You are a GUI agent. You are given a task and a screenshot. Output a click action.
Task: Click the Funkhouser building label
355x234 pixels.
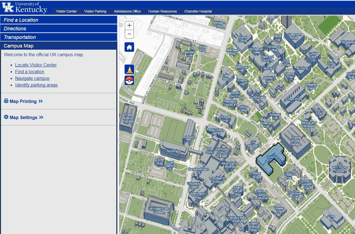pyautogui.click(x=258, y=97)
